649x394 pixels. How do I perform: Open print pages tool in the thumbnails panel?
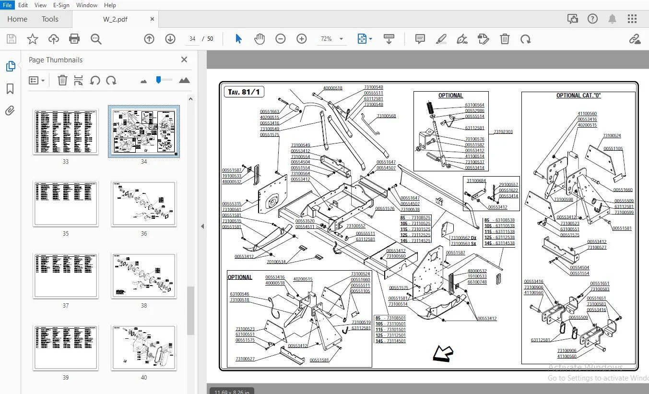coord(78,80)
